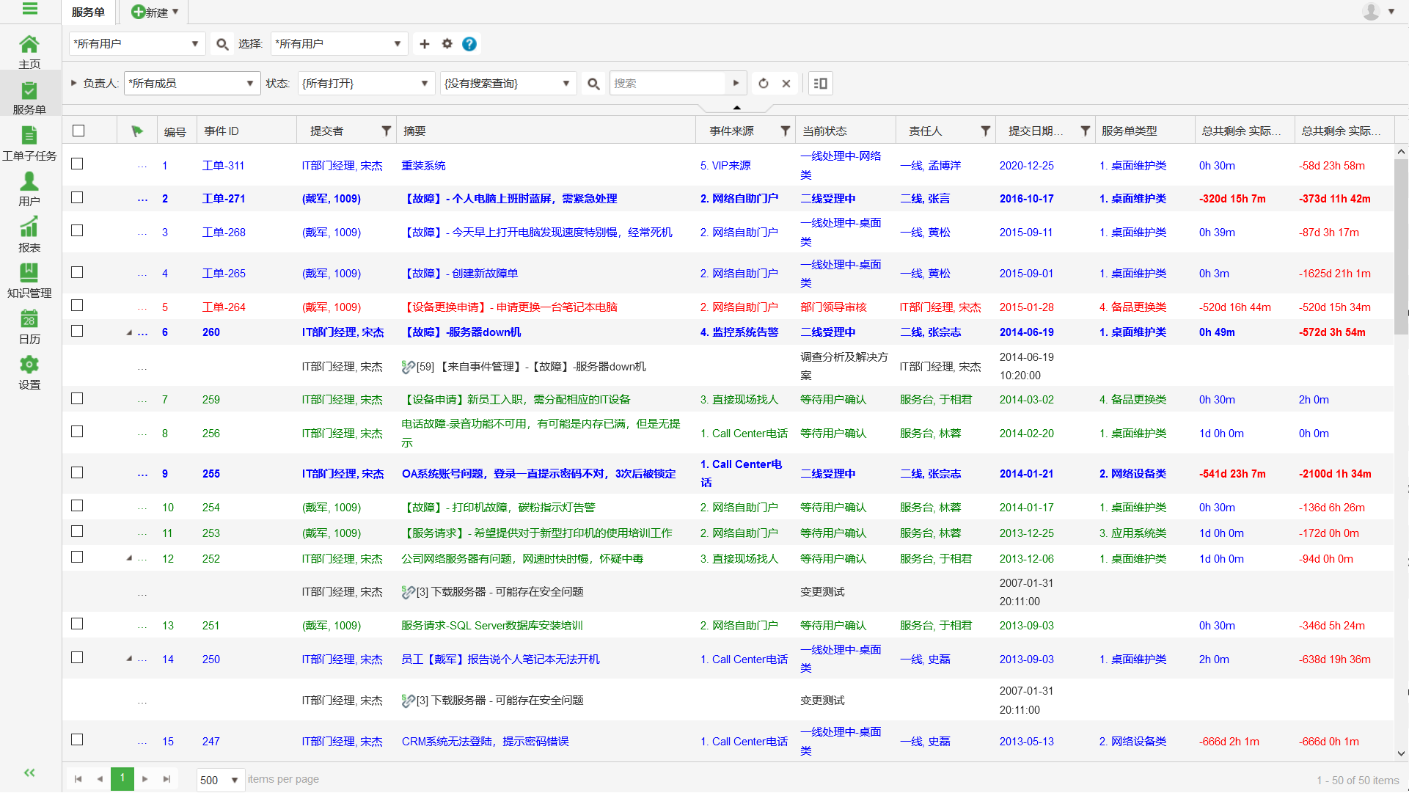
Task: Filter the 提交者 column
Action: tap(386, 131)
